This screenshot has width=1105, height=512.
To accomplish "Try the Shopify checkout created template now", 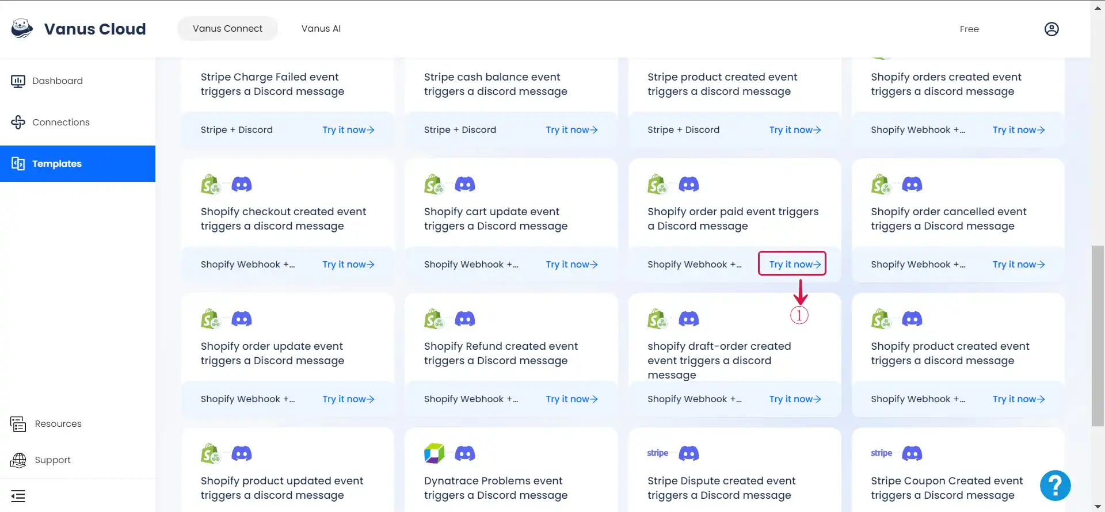I will click(x=348, y=265).
